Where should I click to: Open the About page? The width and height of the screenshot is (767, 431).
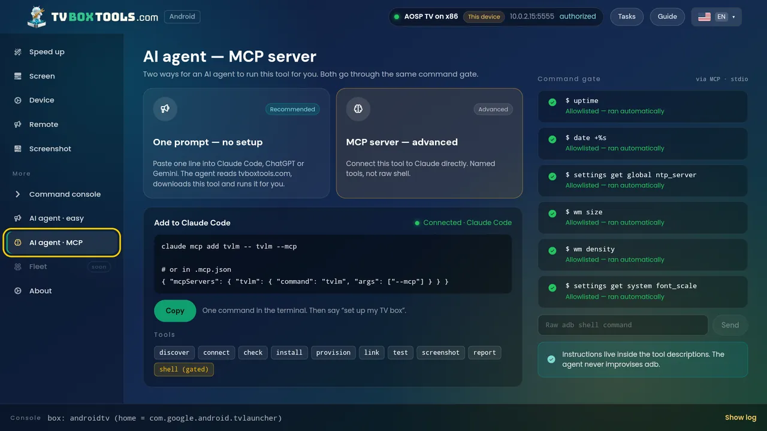pos(62,291)
